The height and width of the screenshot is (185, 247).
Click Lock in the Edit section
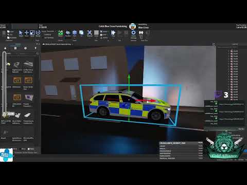click(103, 34)
